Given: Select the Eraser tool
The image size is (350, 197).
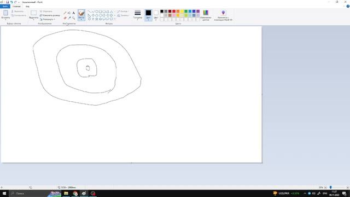Looking at the screenshot, I should tap(65, 18).
